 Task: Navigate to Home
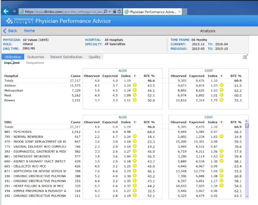[29, 31]
